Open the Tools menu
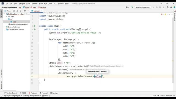Image resolution: width=176 pixels, height=99 pixels. coord(50,4)
